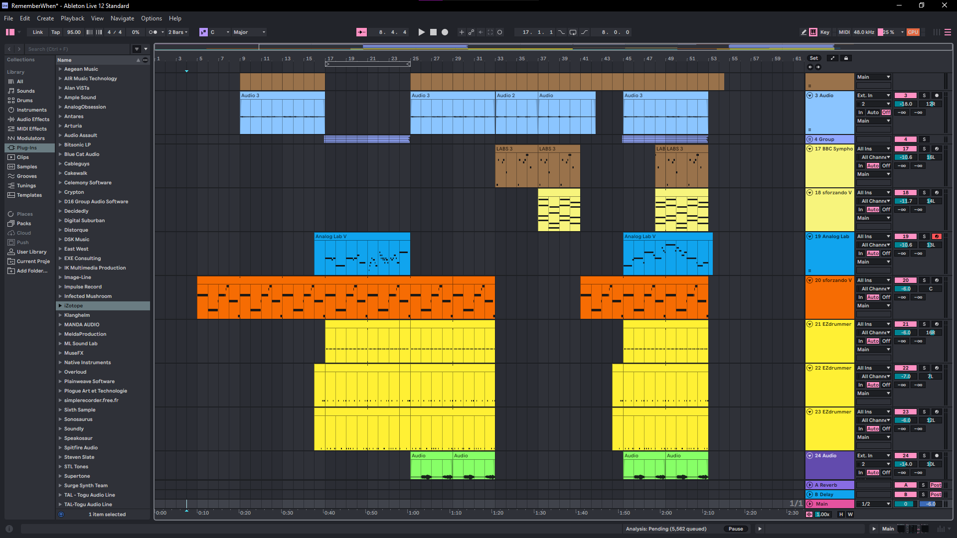This screenshot has height=538, width=957.
Task: Click the Lock Envelopes padlock icon
Action: click(846, 58)
